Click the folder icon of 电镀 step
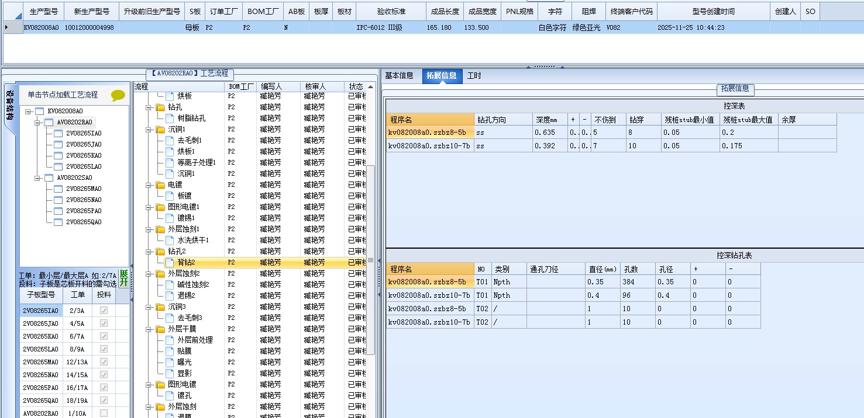The image size is (864, 418). tap(160, 185)
